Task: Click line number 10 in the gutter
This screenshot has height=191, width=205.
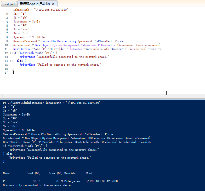Action: click(6, 45)
